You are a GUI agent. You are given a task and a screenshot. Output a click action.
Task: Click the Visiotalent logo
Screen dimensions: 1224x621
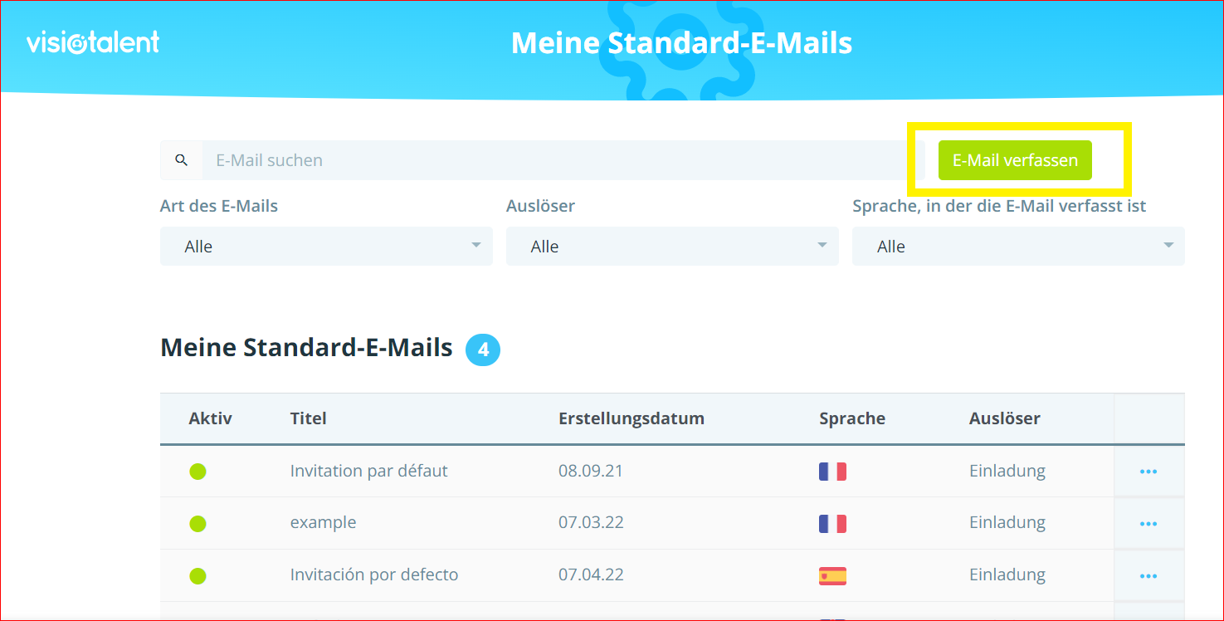[x=93, y=42]
